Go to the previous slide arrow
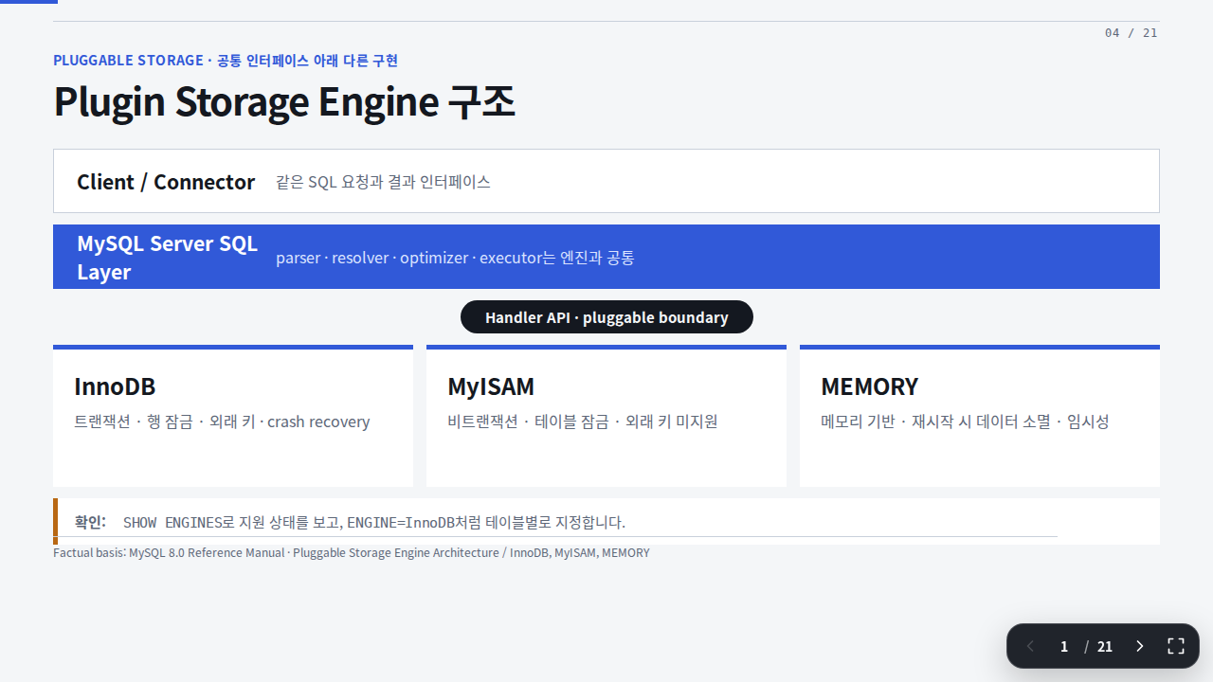1213x682 pixels. (1030, 646)
